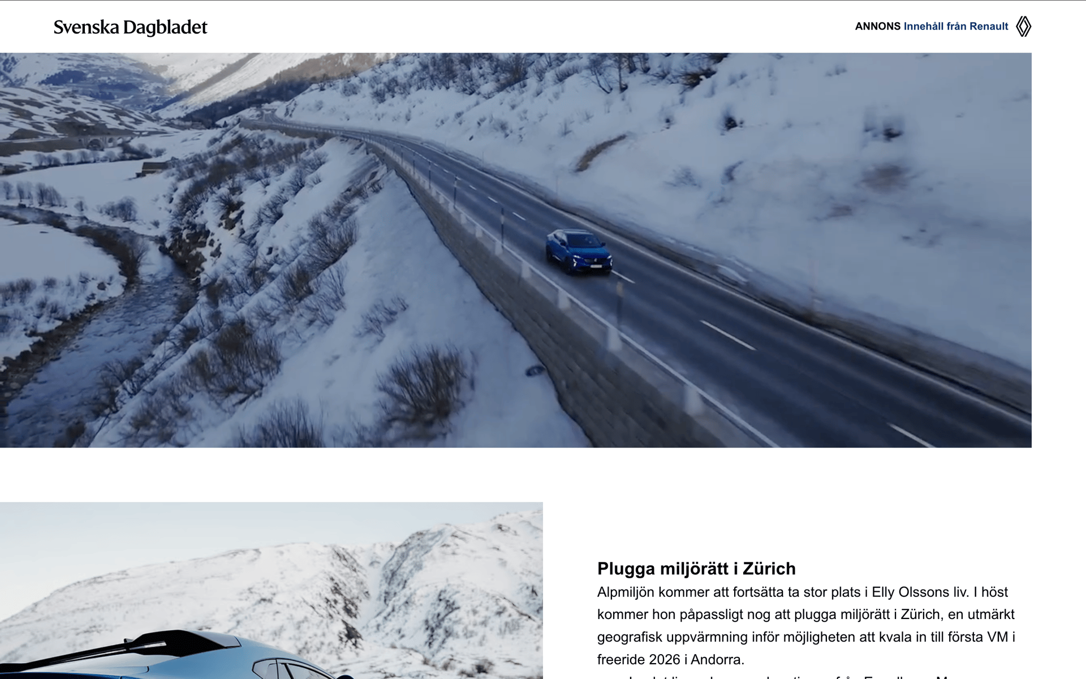Select the 'ANNONS' label in header
This screenshot has width=1086, height=679.
877,26
